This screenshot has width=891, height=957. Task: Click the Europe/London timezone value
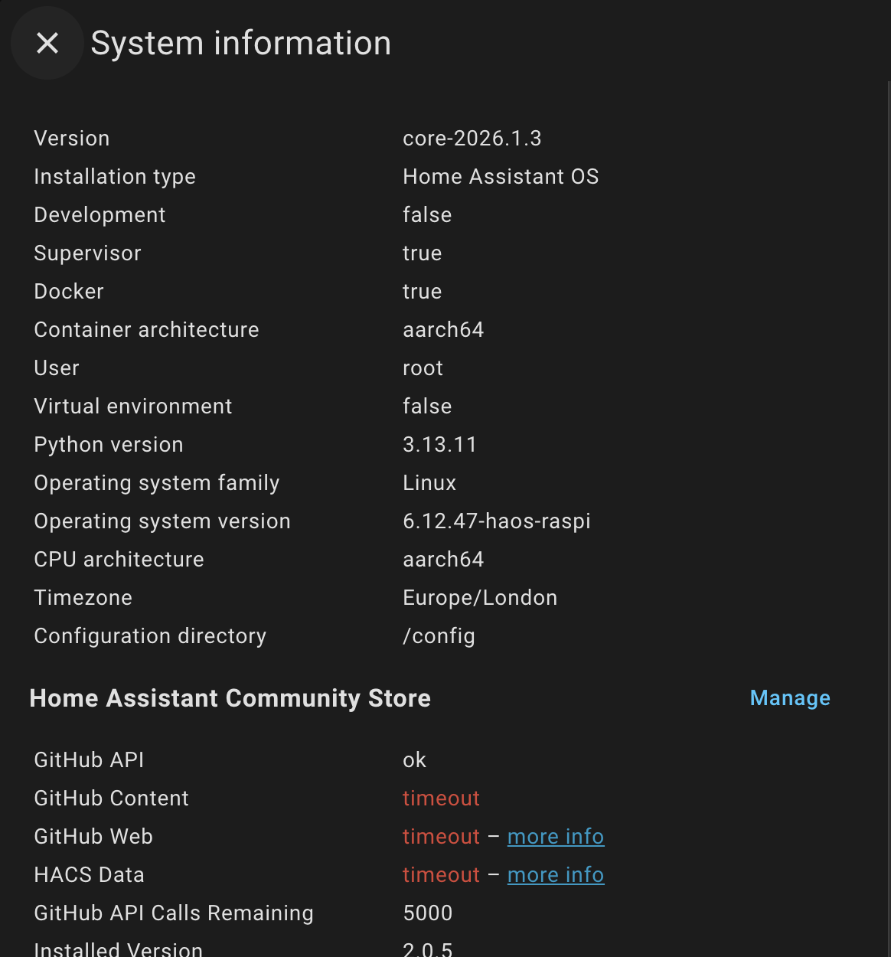pos(480,598)
